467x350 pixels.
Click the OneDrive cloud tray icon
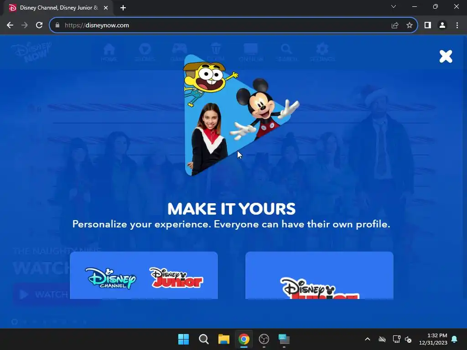pyautogui.click(x=382, y=339)
